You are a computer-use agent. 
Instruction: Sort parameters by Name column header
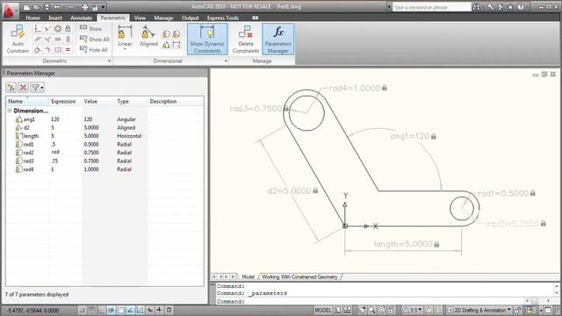click(x=27, y=102)
